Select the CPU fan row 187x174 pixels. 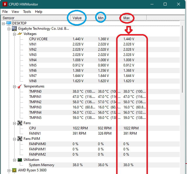[104, 128]
